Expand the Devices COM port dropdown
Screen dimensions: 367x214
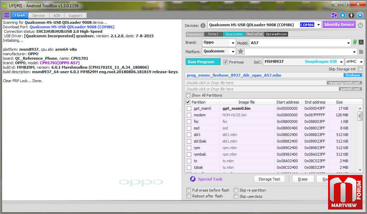[318, 25]
